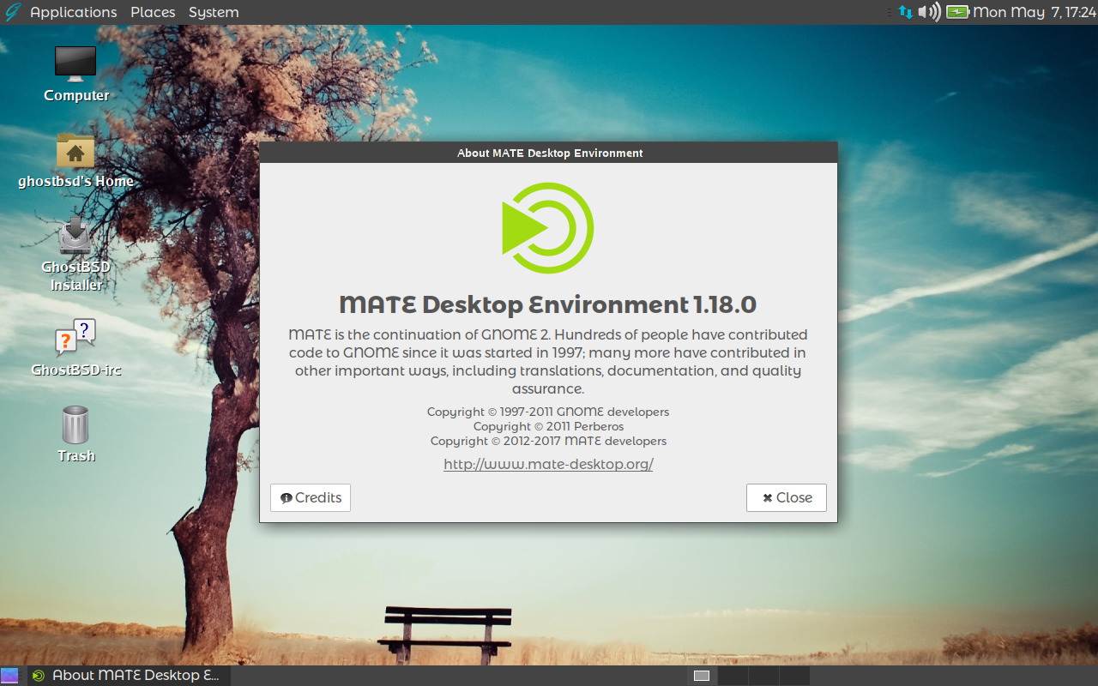Open the network connection tray icon

point(906,12)
